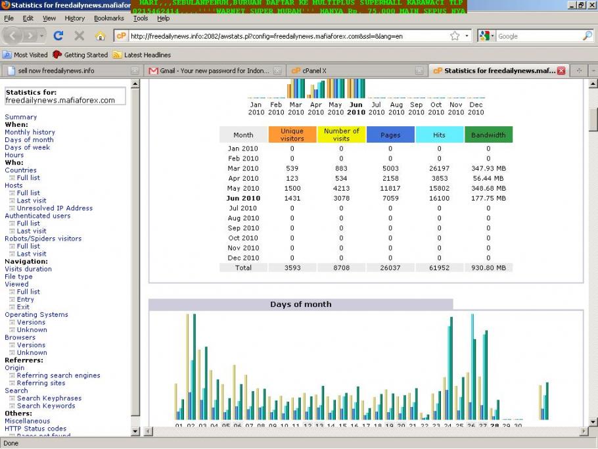Image resolution: width=598 pixels, height=449 pixels.
Task: Open the Latest Headlines feed bookmark
Action: pos(142,55)
